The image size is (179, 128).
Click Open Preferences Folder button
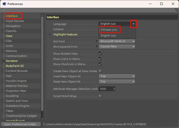21,124
